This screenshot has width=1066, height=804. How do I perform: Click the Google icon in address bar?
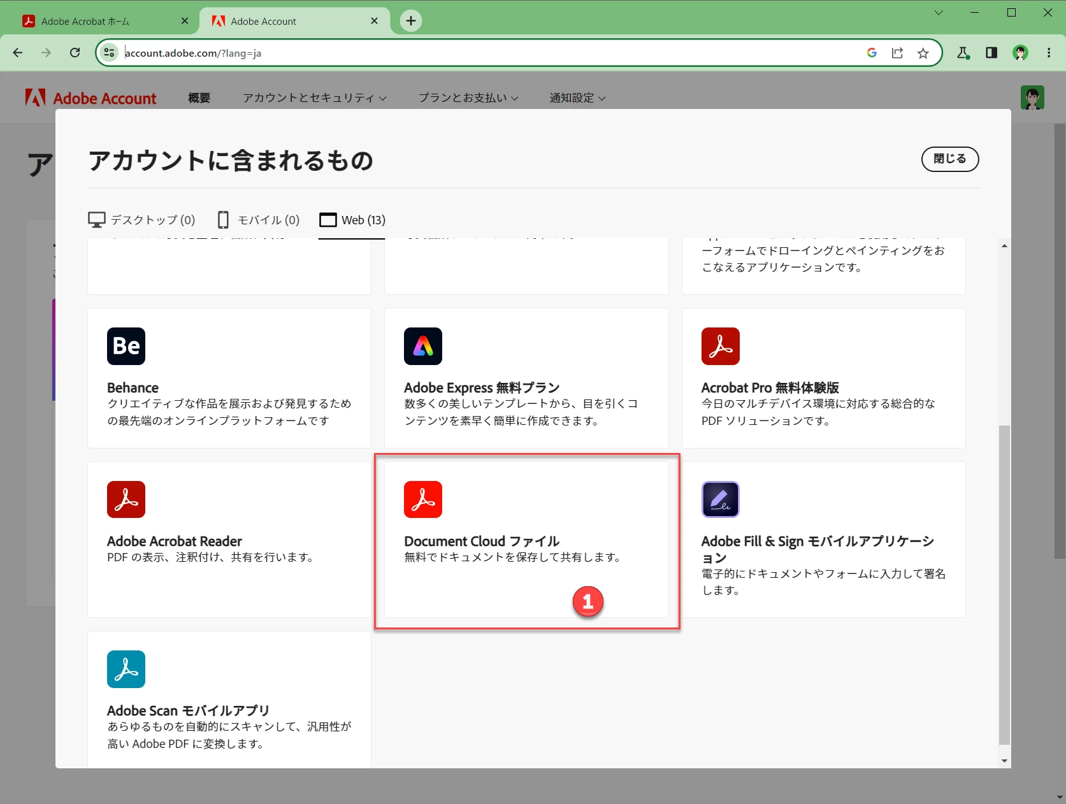coord(872,53)
